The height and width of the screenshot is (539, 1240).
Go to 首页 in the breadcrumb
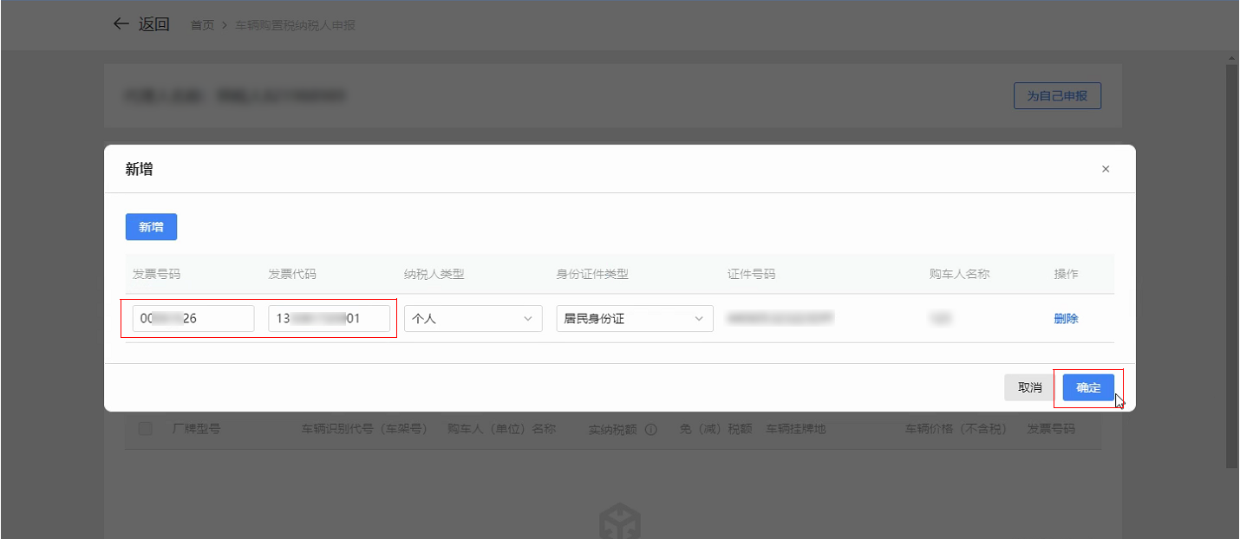tap(202, 25)
